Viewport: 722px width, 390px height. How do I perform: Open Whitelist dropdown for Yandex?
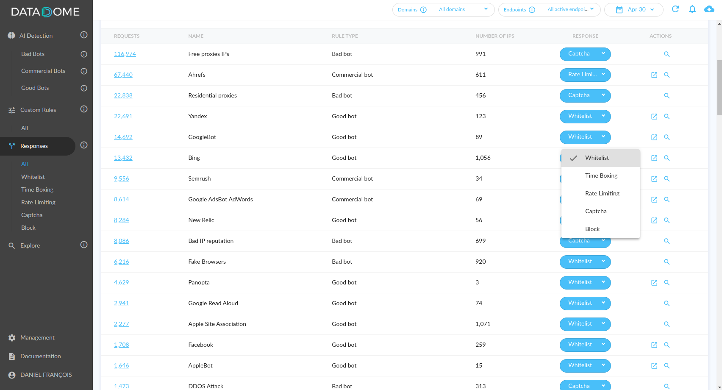point(585,116)
